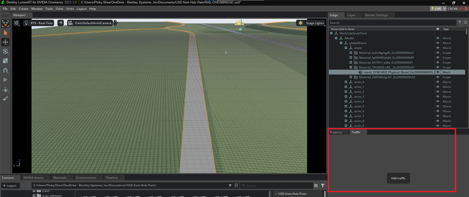The image size is (469, 197).
Task: Open the iTwinDefaultAnimCamera camera menu
Action: click(90, 23)
